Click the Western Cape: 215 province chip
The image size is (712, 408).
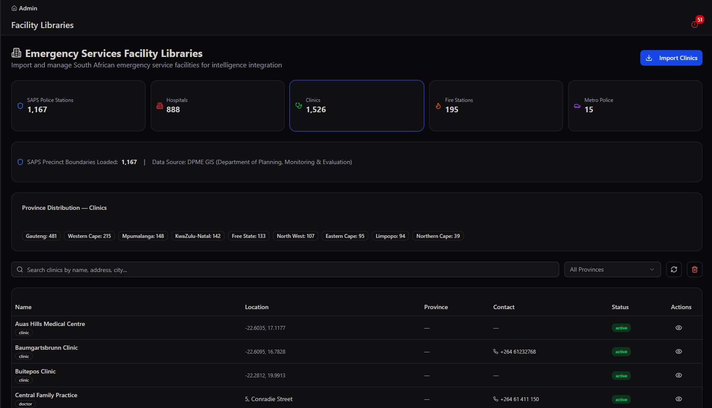tap(89, 236)
